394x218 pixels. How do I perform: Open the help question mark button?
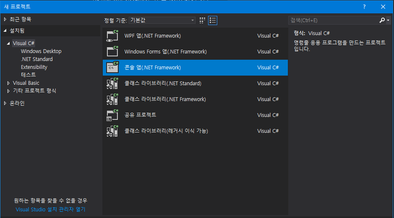click(364, 7)
